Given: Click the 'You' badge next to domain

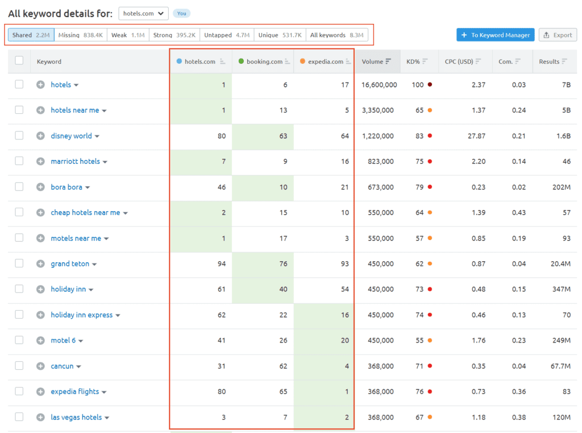Looking at the screenshot, I should pos(181,14).
